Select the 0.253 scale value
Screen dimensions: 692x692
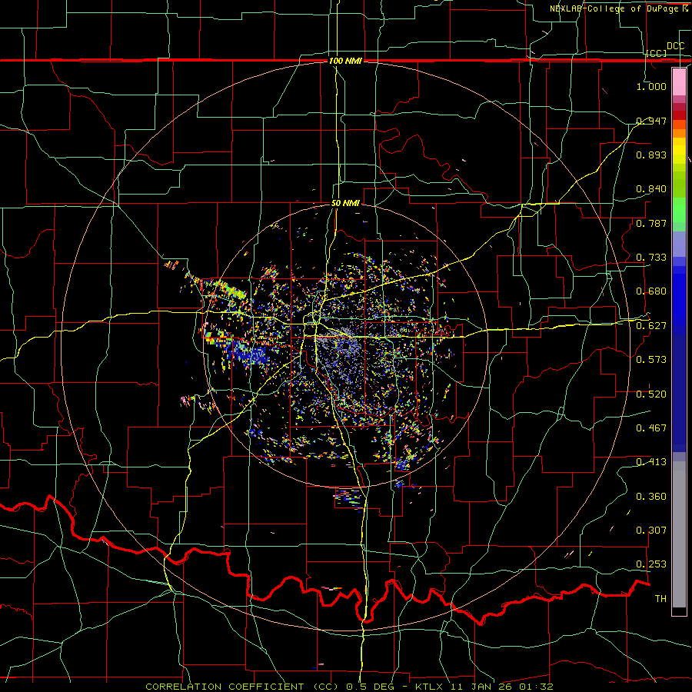coord(651,564)
